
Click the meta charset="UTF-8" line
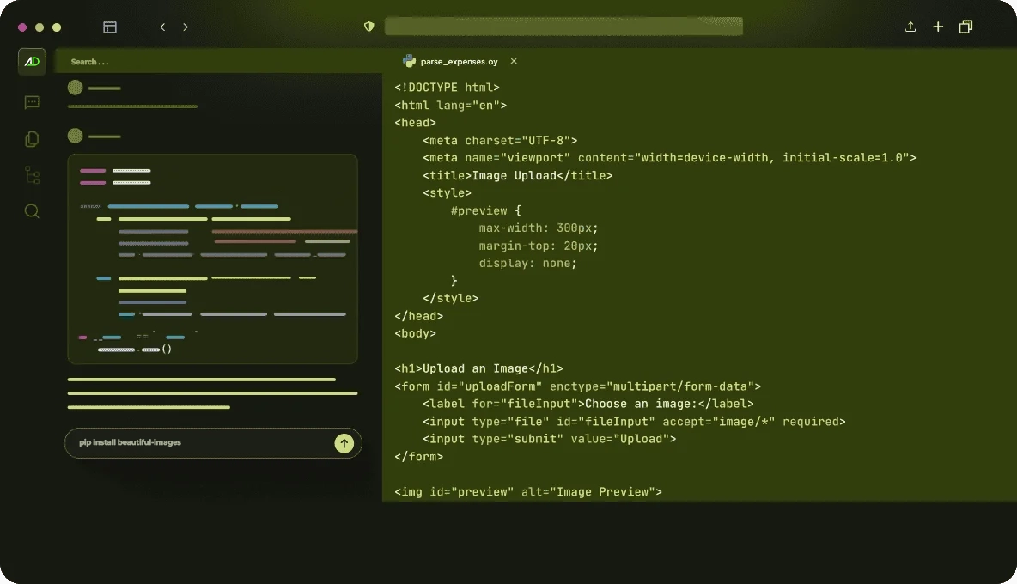(500, 140)
